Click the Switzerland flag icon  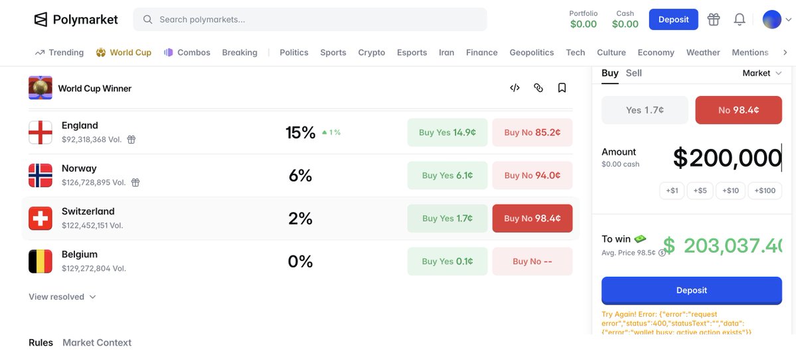coord(40,219)
